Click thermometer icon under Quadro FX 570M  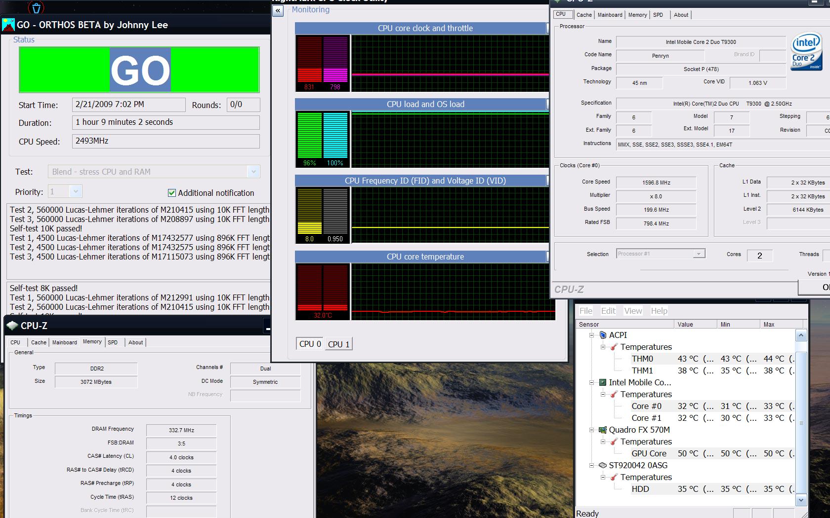[x=614, y=442]
